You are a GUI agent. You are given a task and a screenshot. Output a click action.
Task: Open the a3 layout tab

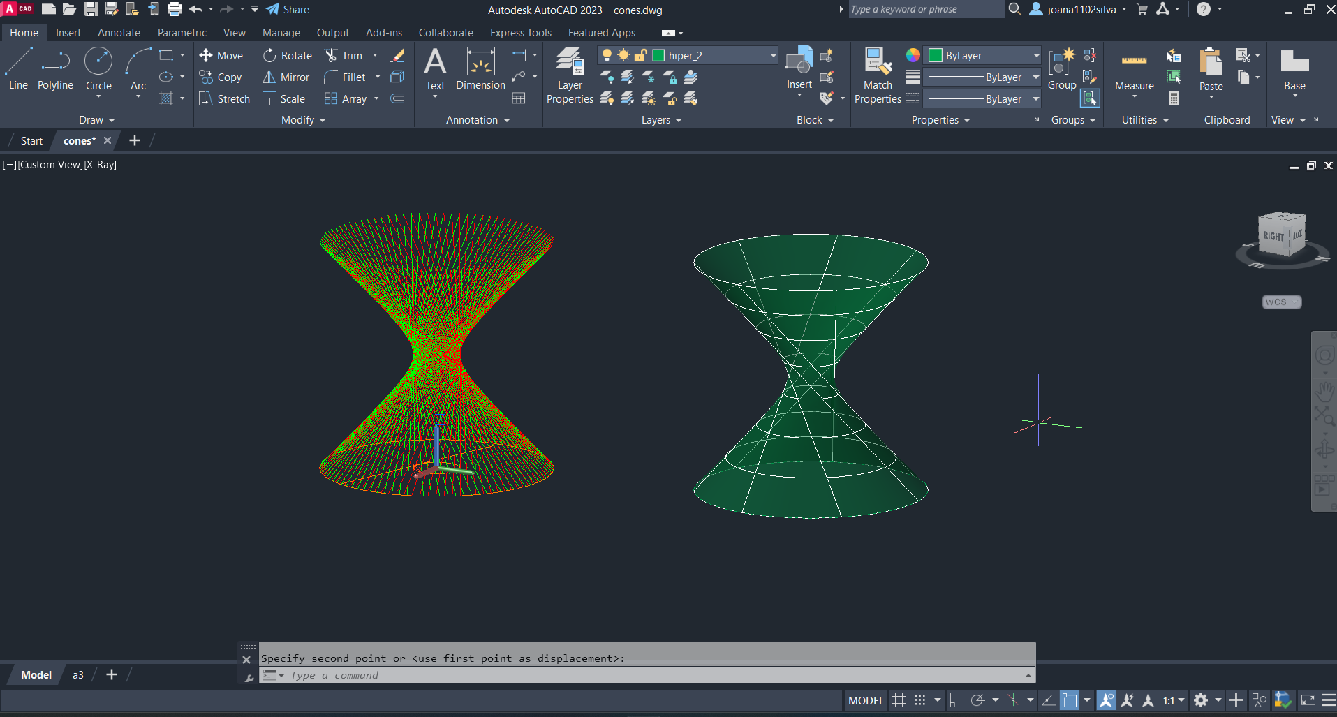point(78,675)
